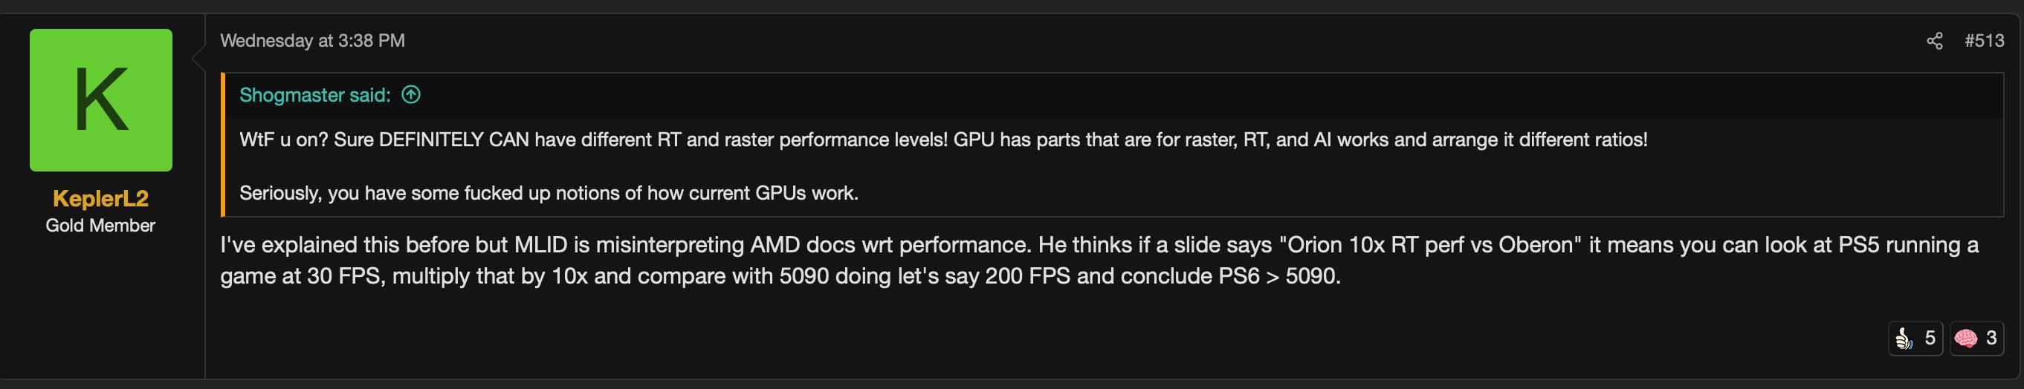Click the thumbs up reaction icon
Viewport: 2024px width, 389px height.
pos(1904,338)
